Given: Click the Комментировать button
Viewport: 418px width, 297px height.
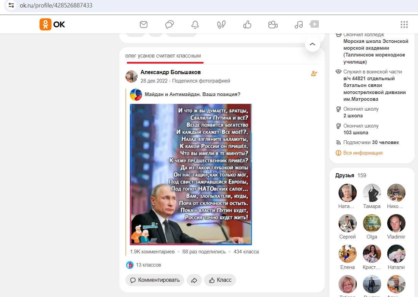Looking at the screenshot, I should (x=155, y=280).
